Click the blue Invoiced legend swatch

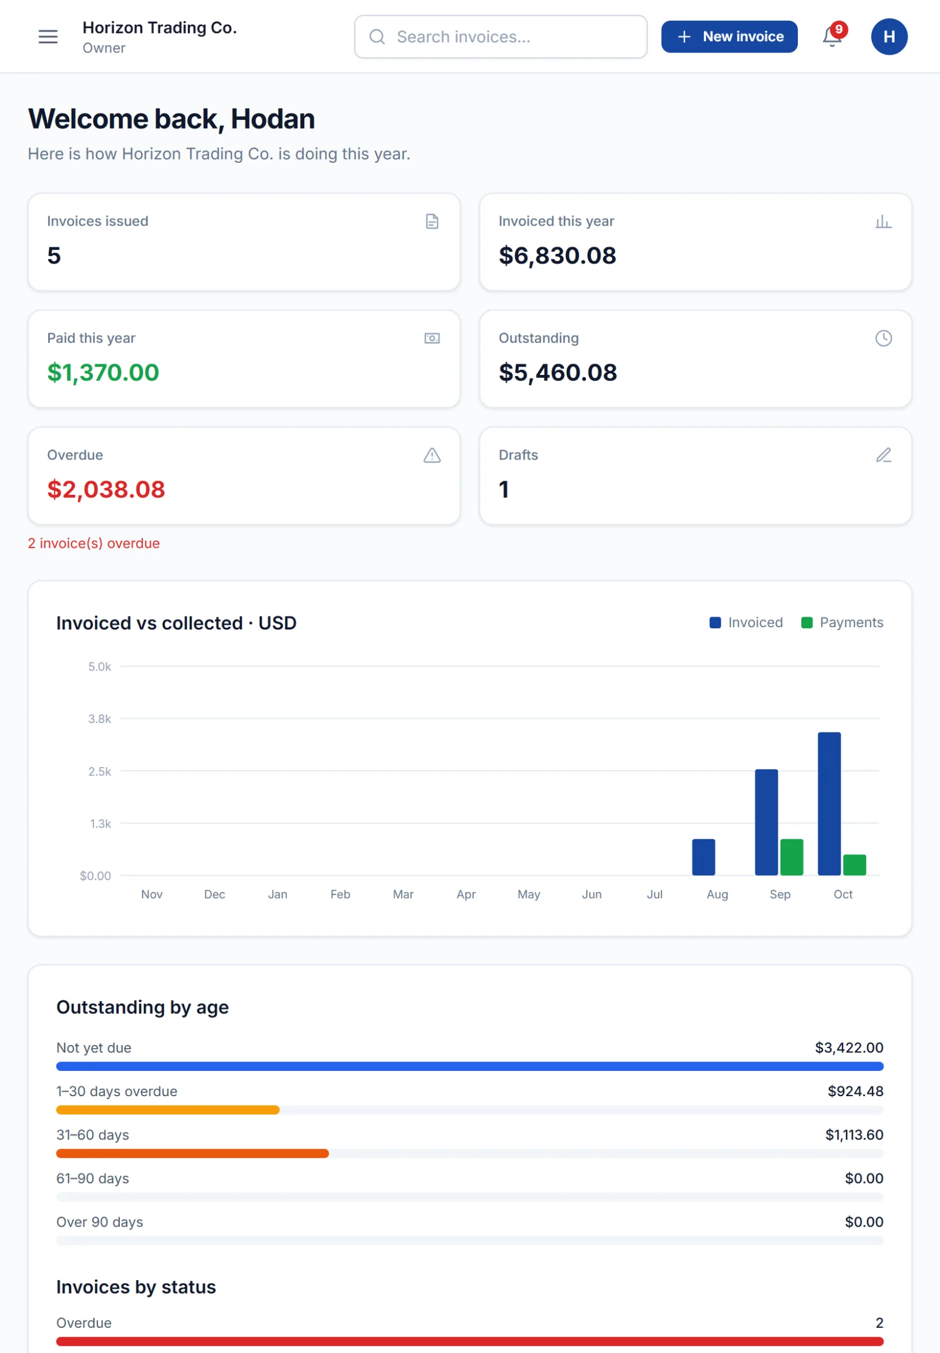[715, 623]
